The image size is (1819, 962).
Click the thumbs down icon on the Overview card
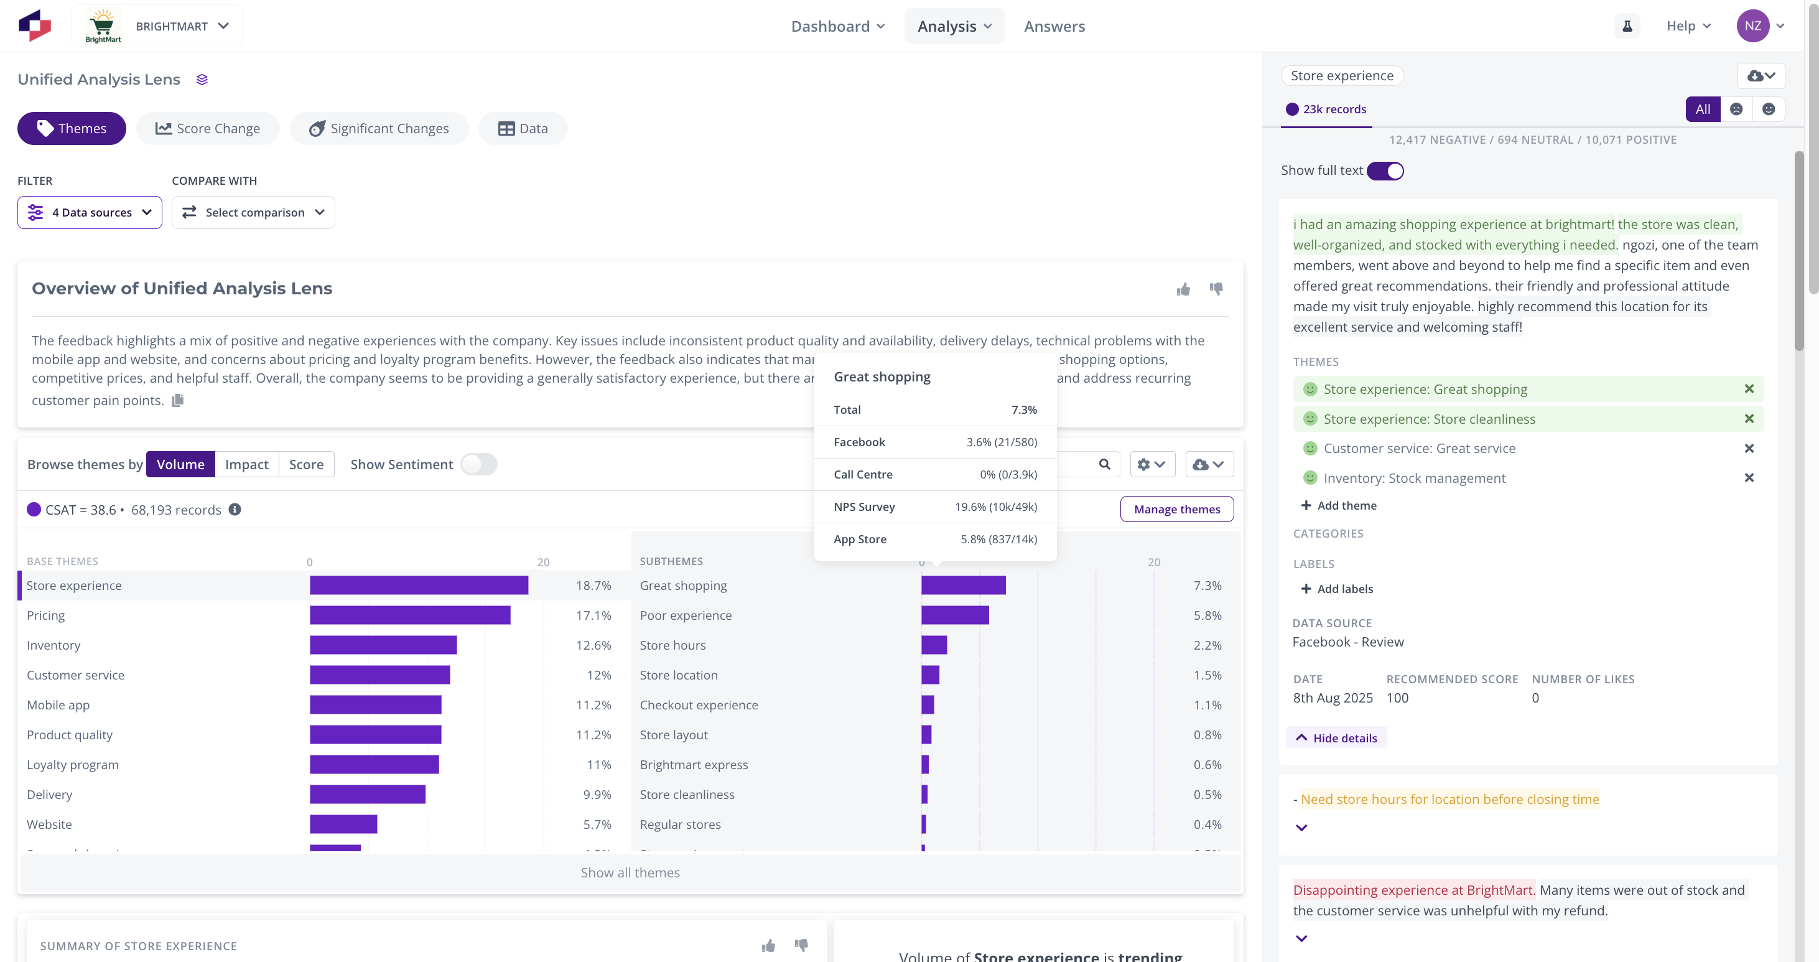click(x=1216, y=289)
